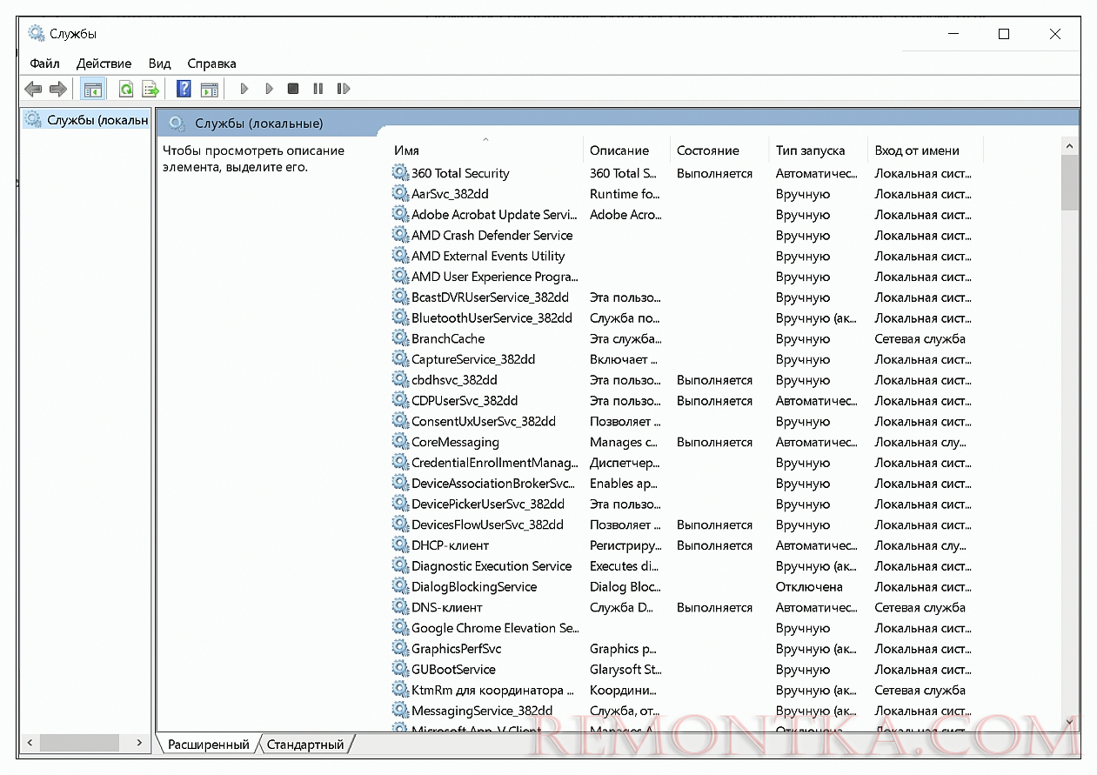
Task: Click the Refresh toolbar icon
Action: [126, 89]
